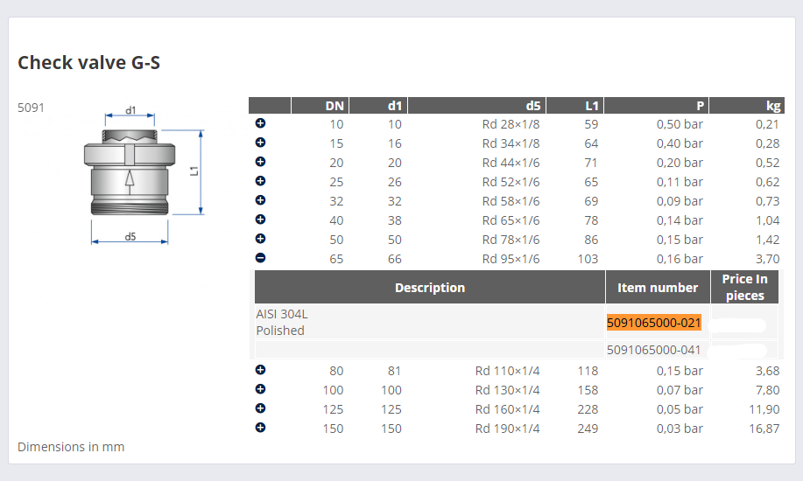This screenshot has height=481, width=803.
Task: Click the Check valve G-S heading
Action: coord(89,62)
